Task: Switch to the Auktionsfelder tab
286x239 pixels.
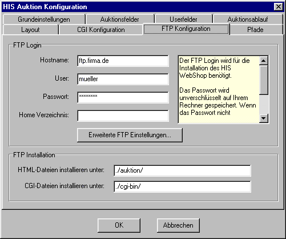Action: (x=120, y=19)
